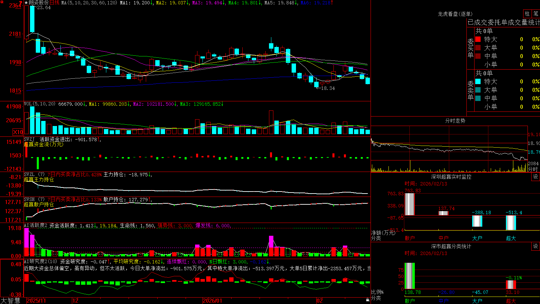
Task: Click the 中户 value -26.80 in 分类统计
Action: click(447, 292)
